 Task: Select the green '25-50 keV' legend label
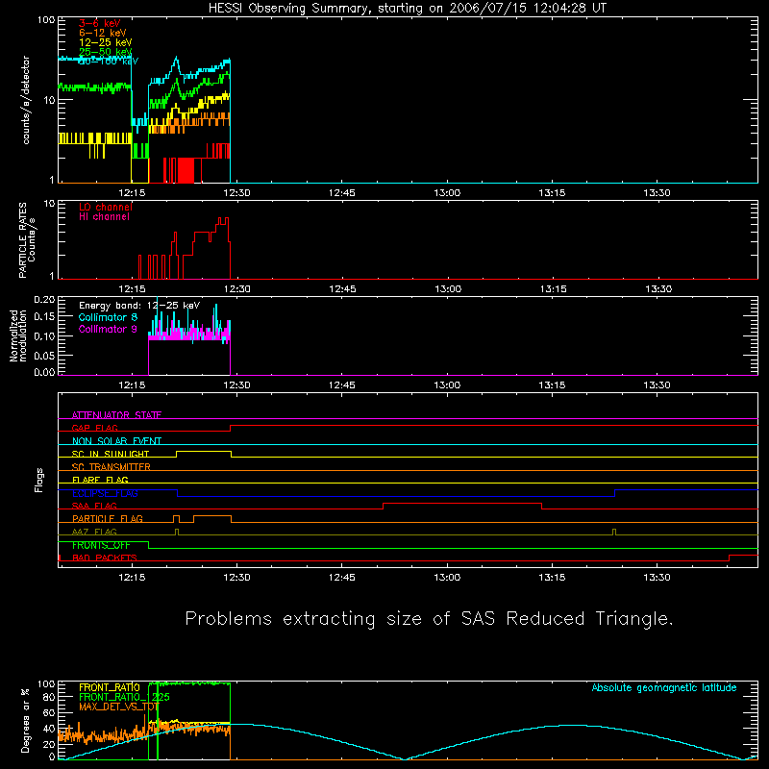(x=106, y=52)
